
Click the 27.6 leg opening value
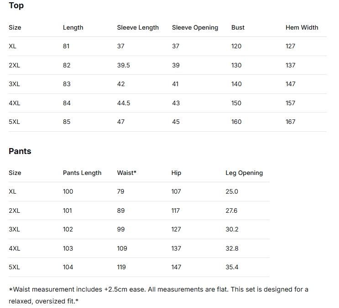(x=232, y=210)
